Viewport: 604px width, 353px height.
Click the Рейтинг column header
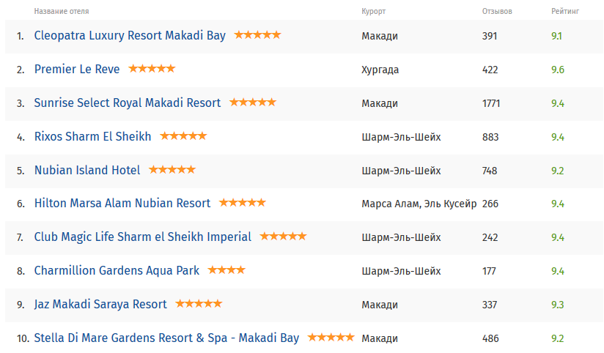565,12
